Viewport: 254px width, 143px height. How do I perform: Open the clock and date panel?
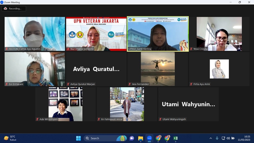[x=243, y=138]
